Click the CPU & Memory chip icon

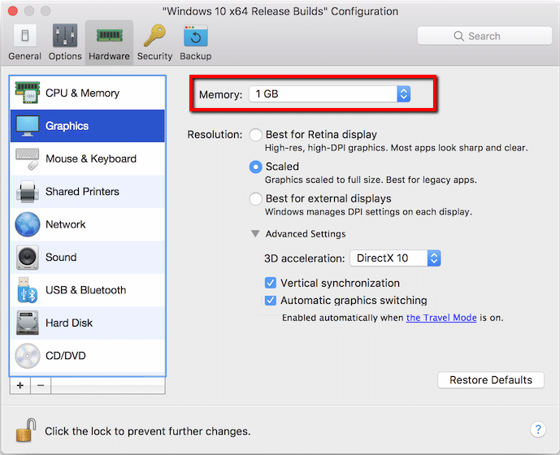[28, 93]
